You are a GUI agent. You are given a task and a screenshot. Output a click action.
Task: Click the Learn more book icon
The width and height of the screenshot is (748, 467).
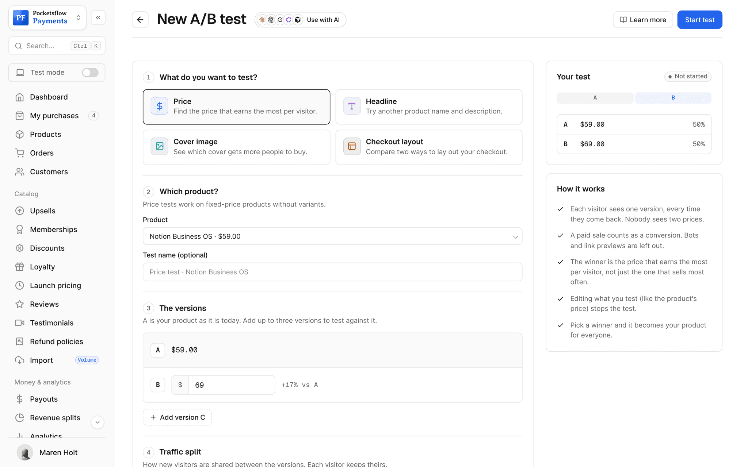click(623, 20)
